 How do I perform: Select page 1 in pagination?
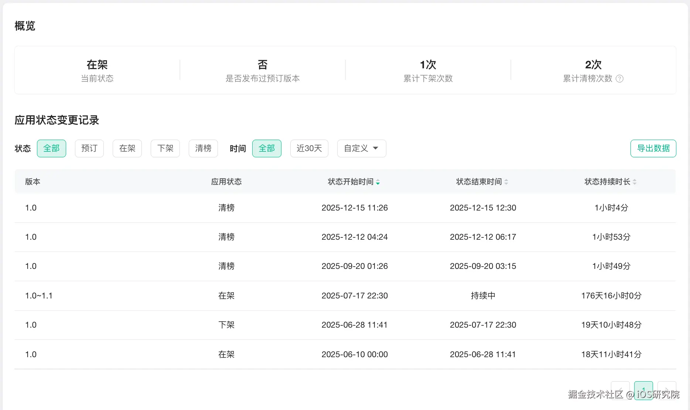click(643, 390)
